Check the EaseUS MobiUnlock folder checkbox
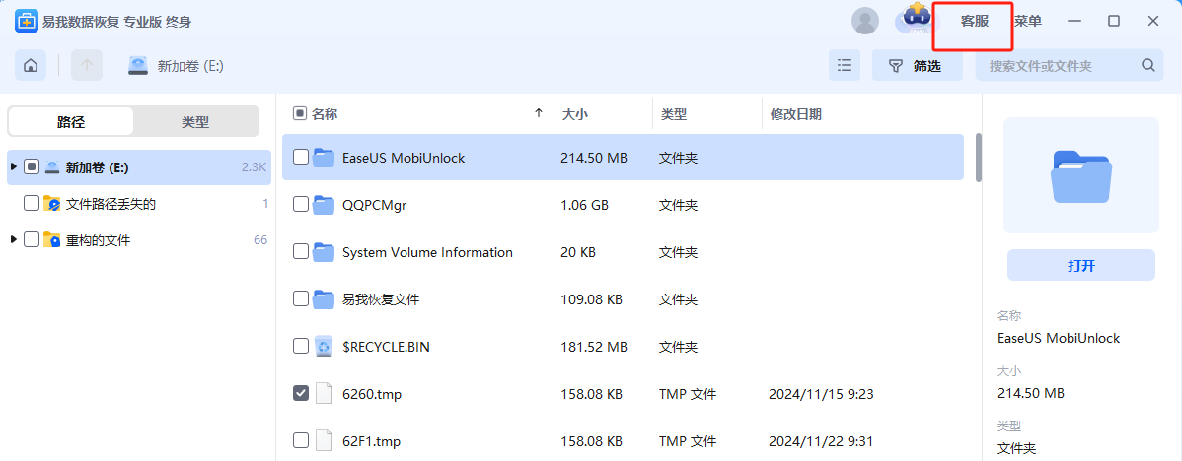1182x461 pixels. tap(301, 158)
